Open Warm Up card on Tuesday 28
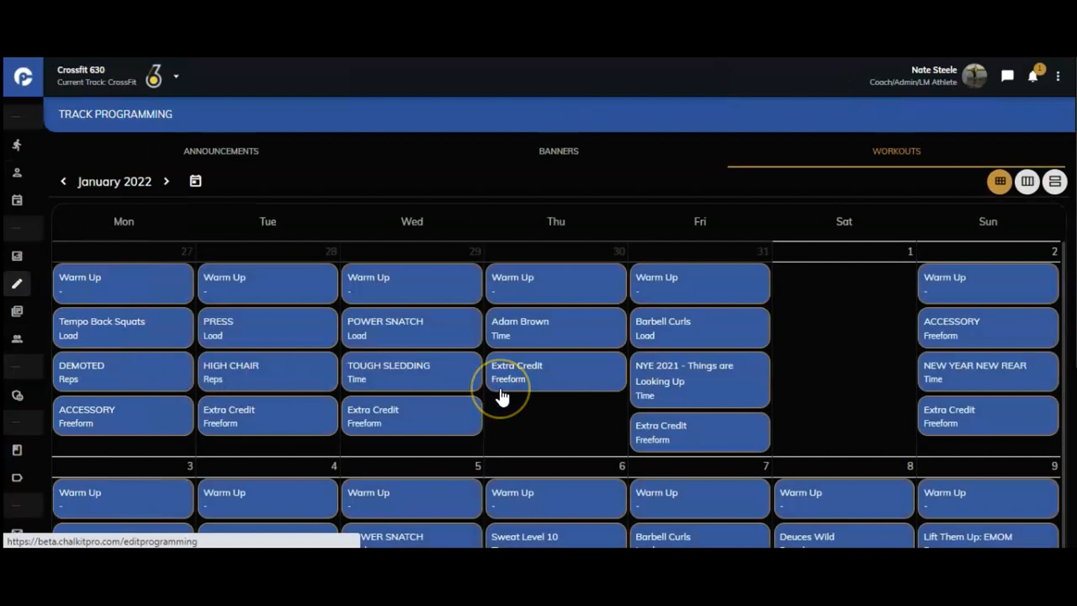This screenshot has width=1077, height=606. click(x=268, y=284)
